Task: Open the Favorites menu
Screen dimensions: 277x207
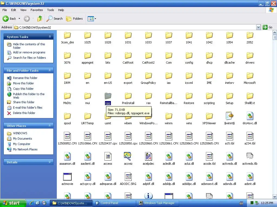Action: pos(37,10)
